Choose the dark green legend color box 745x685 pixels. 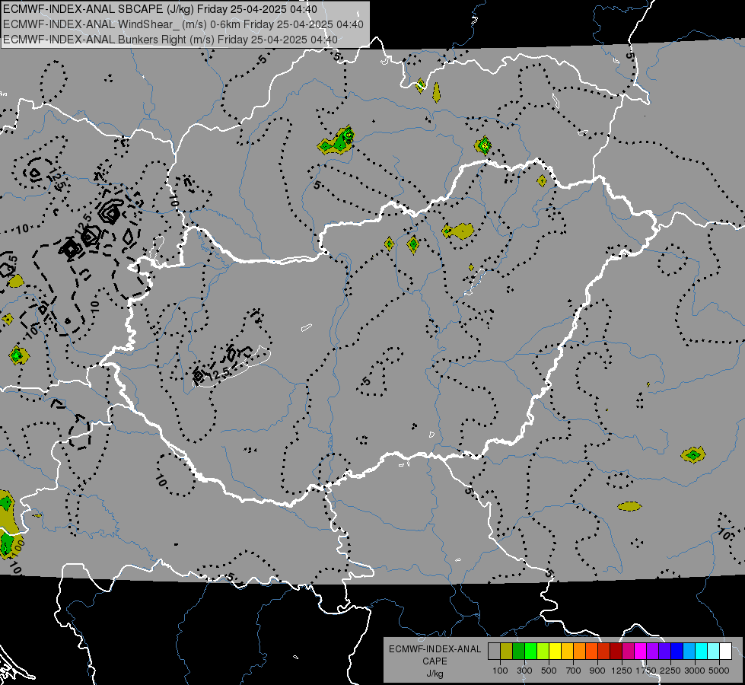[519, 651]
